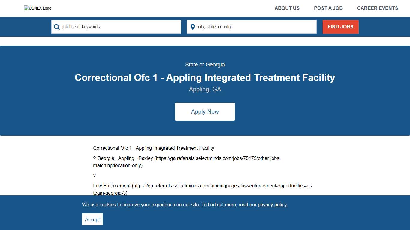Click the Correctional Ofc 1 body heading
Screen dimensions: 410x230
click(153, 148)
